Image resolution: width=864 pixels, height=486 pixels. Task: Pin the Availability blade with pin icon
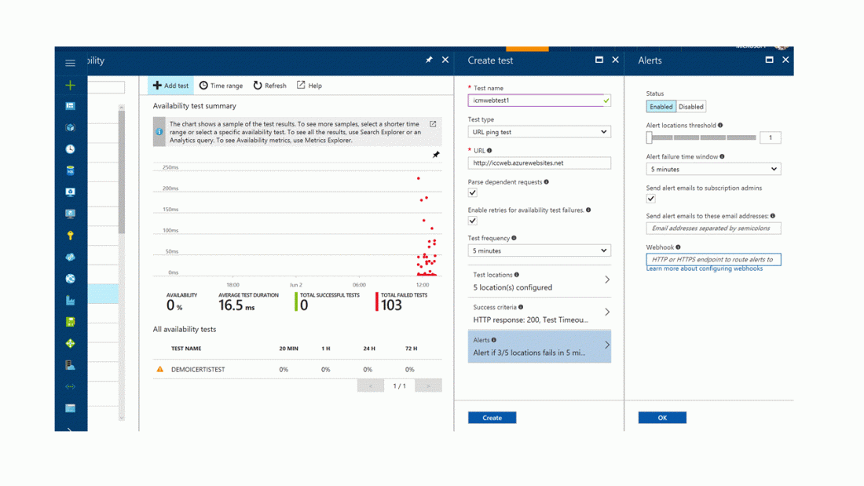click(x=429, y=60)
